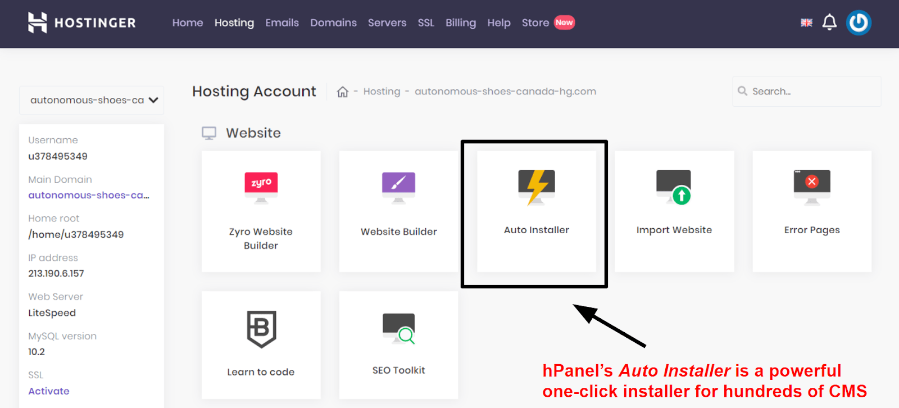Click the search magnifier icon

click(x=743, y=91)
